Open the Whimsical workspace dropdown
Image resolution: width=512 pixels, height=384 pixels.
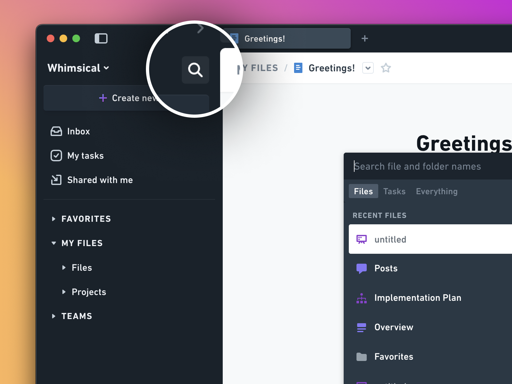(78, 68)
